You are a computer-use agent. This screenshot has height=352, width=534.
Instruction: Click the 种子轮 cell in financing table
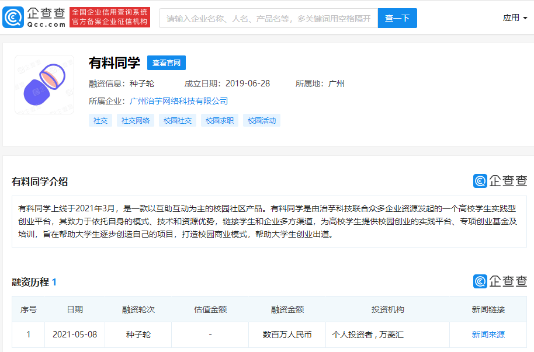(x=138, y=334)
